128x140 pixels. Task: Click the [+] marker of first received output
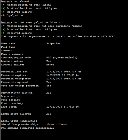tap(3, 12)
